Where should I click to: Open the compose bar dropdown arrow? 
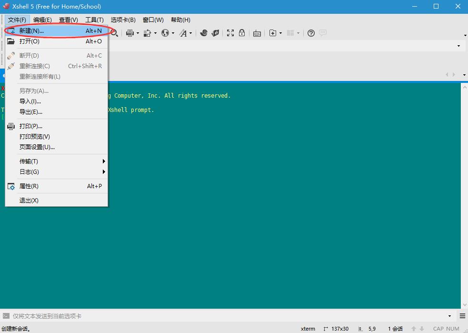click(x=449, y=316)
